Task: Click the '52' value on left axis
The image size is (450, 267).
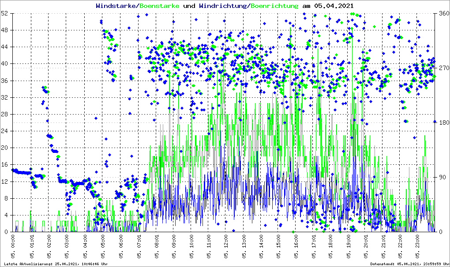Action: (5, 14)
